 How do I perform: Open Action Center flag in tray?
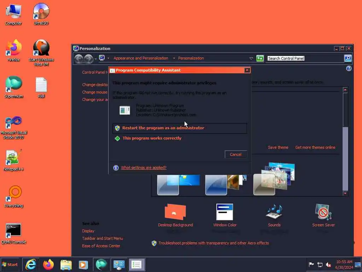click(311, 264)
